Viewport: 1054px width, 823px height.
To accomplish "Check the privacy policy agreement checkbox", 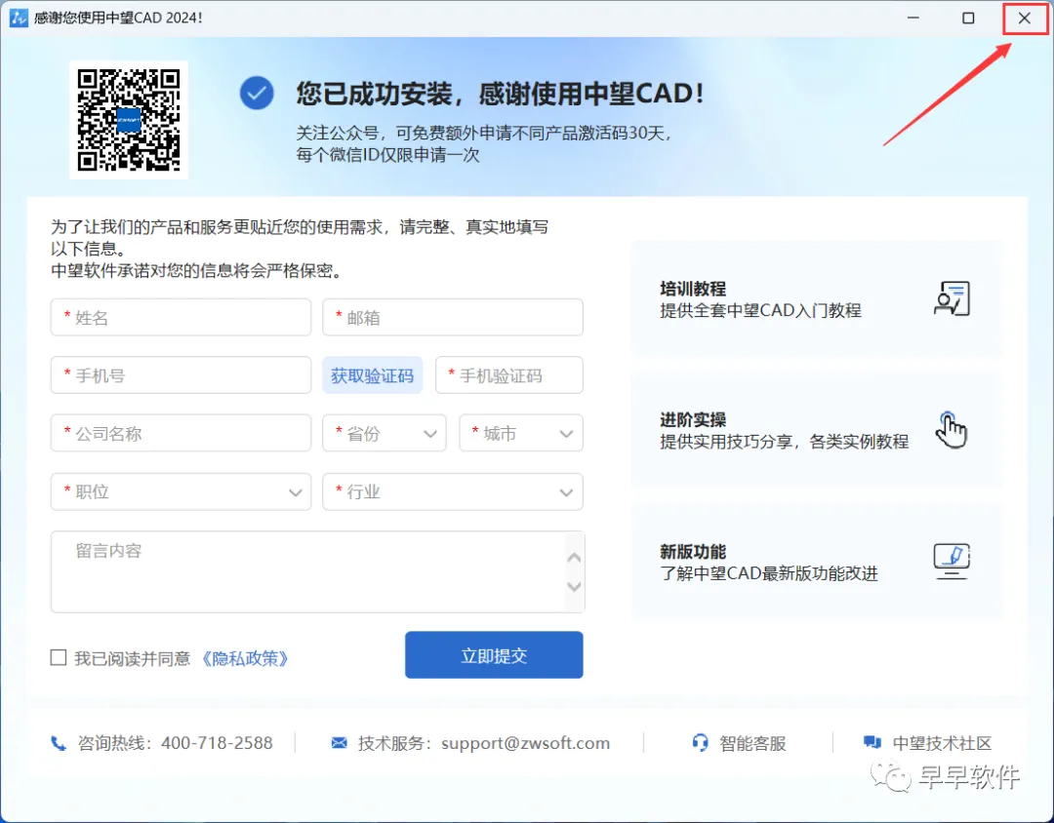I will (59, 657).
